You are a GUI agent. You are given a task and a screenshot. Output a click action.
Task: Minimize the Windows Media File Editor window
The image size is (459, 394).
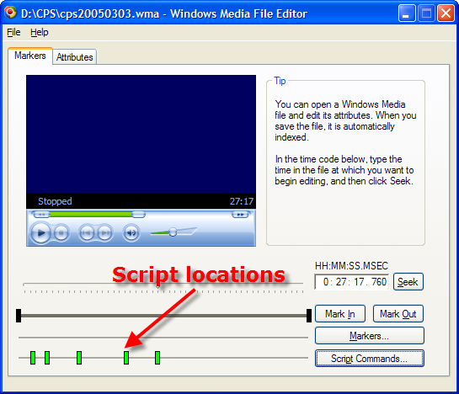(x=407, y=13)
